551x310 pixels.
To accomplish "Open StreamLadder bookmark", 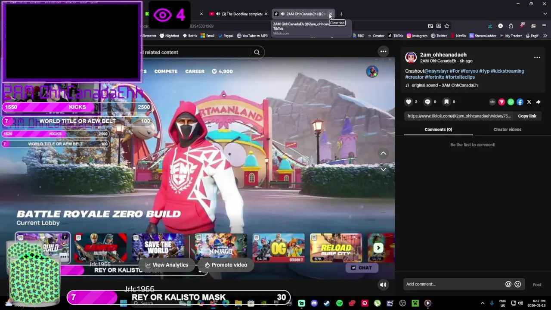I will (x=483, y=36).
